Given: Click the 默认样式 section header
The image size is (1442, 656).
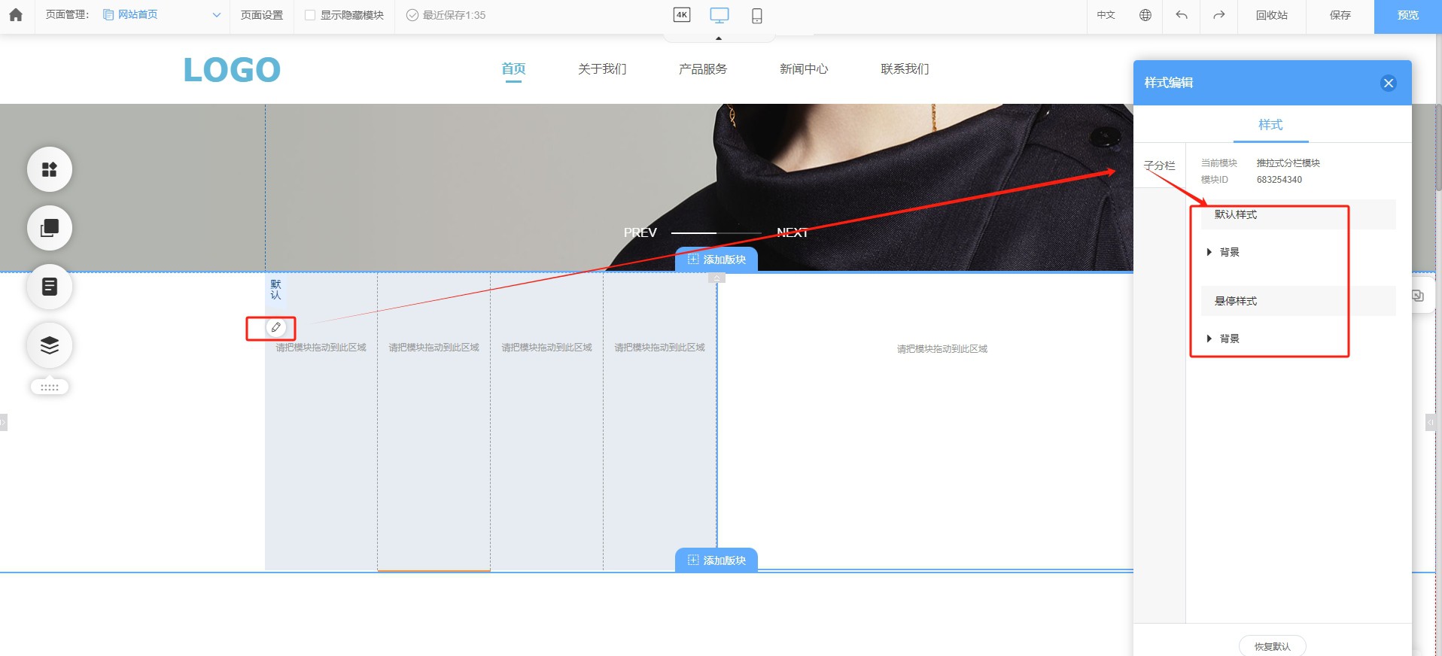Looking at the screenshot, I should pos(1298,214).
